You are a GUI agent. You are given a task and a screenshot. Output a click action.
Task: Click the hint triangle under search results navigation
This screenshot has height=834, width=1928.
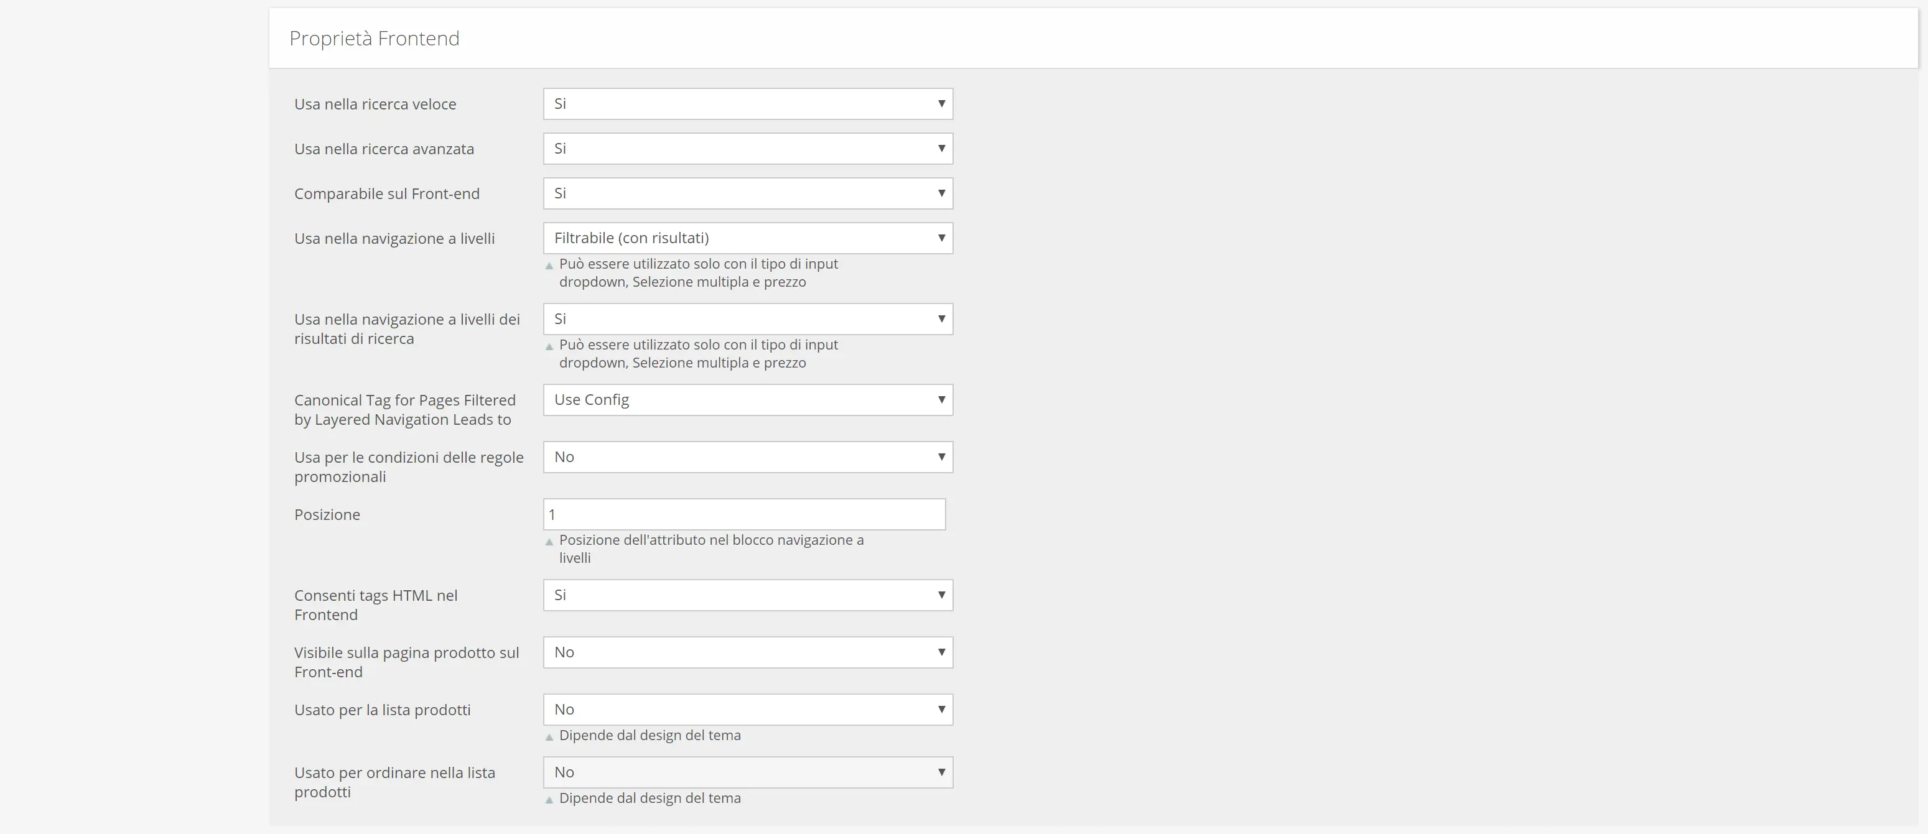pos(549,346)
